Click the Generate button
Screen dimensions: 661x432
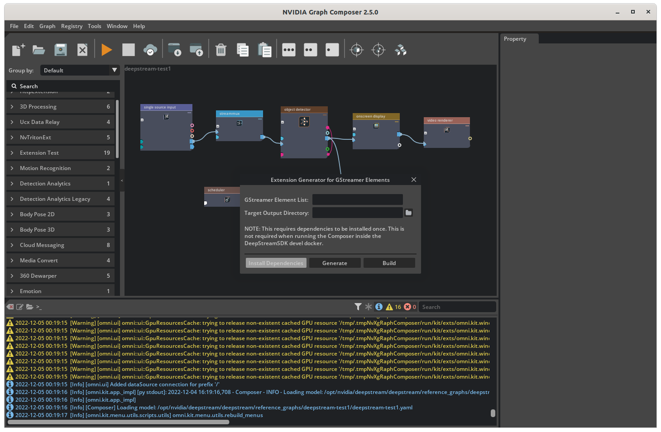point(335,263)
